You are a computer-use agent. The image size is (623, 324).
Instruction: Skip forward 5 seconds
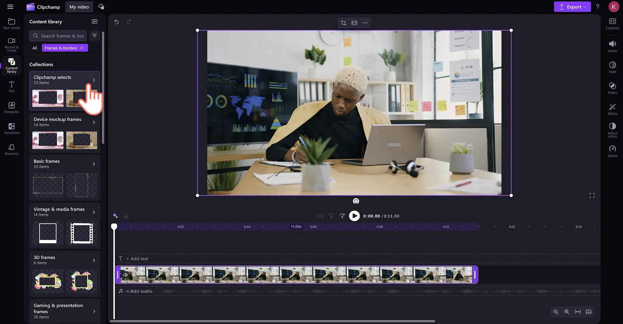click(x=342, y=216)
